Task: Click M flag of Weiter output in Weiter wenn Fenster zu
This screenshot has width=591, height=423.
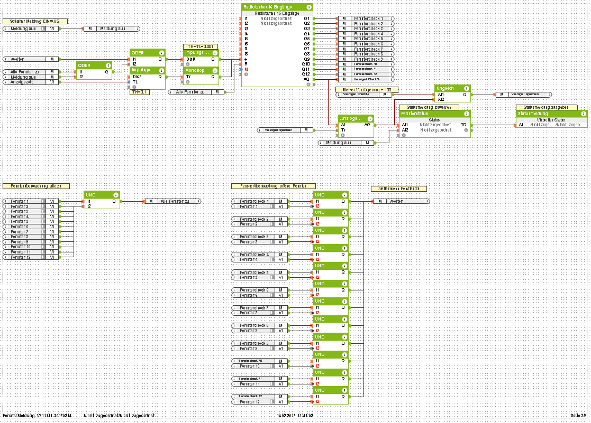Action: point(380,201)
